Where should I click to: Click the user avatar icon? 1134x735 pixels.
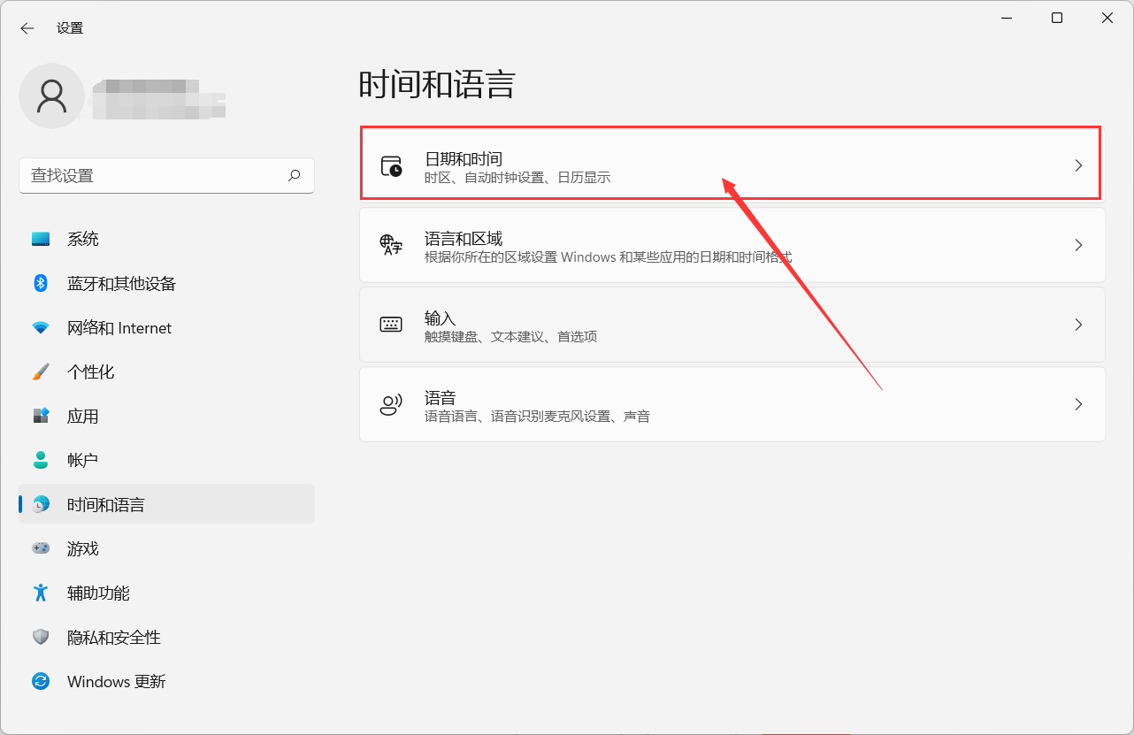pyautogui.click(x=52, y=96)
